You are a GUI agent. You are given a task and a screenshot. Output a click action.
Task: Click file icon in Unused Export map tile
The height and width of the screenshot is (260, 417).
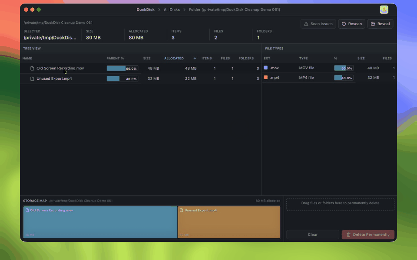click(x=182, y=210)
